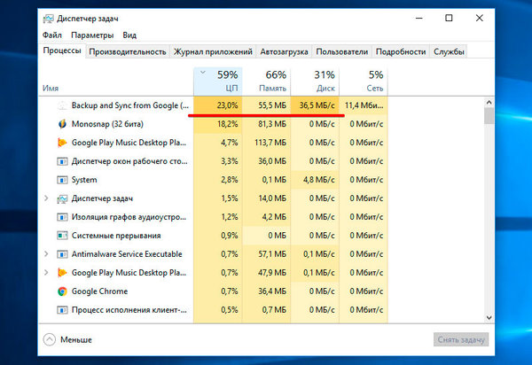Click the System process icon
Screen dimensions: 532x365
pyautogui.click(x=62, y=180)
